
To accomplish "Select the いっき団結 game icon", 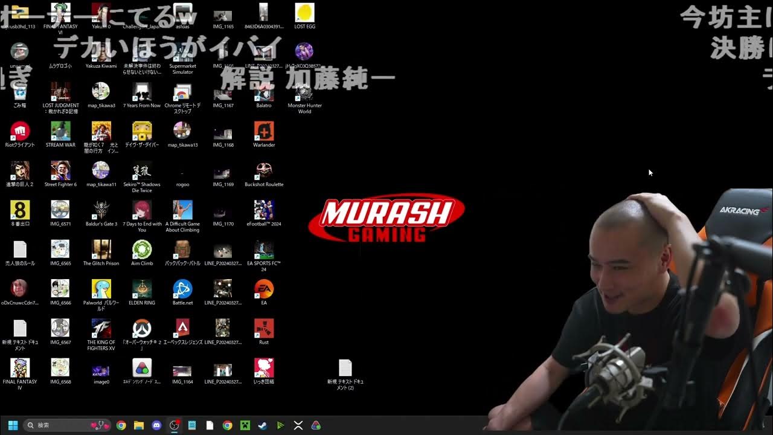I will (x=264, y=372).
